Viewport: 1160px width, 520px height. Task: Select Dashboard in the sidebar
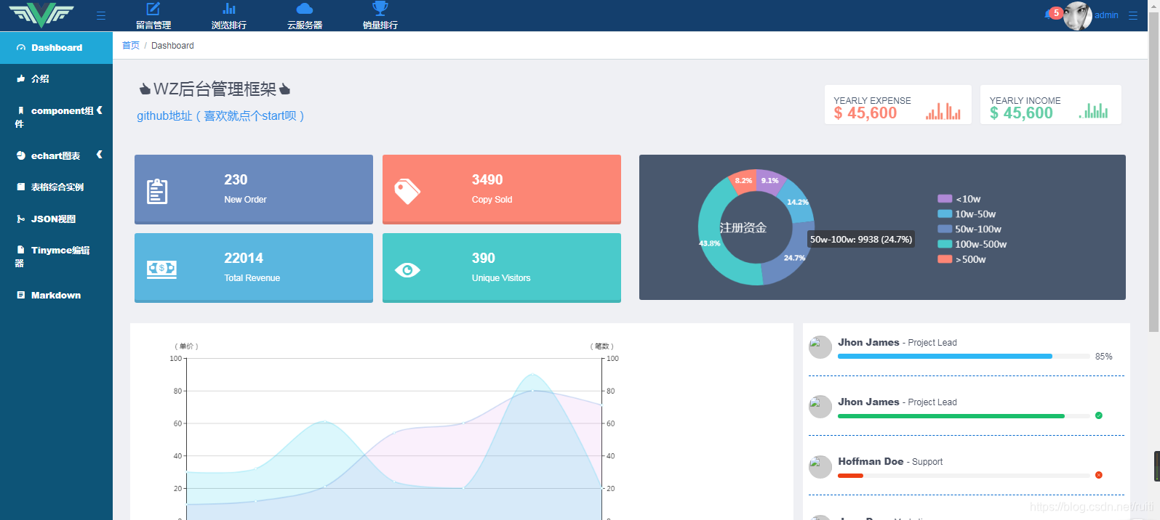click(56, 48)
